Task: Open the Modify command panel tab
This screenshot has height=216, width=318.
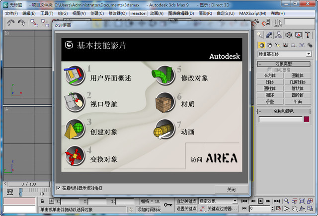Action: tap(269, 35)
